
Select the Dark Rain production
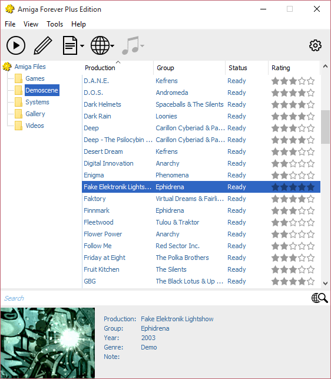pos(97,116)
